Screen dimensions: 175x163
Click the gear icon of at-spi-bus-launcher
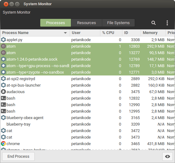click(3, 85)
